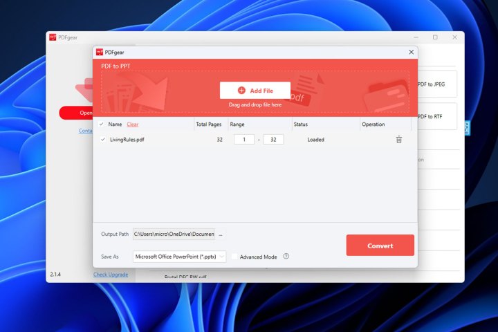
Task: Click the LivingRules.pdf file name
Action: click(x=127, y=140)
